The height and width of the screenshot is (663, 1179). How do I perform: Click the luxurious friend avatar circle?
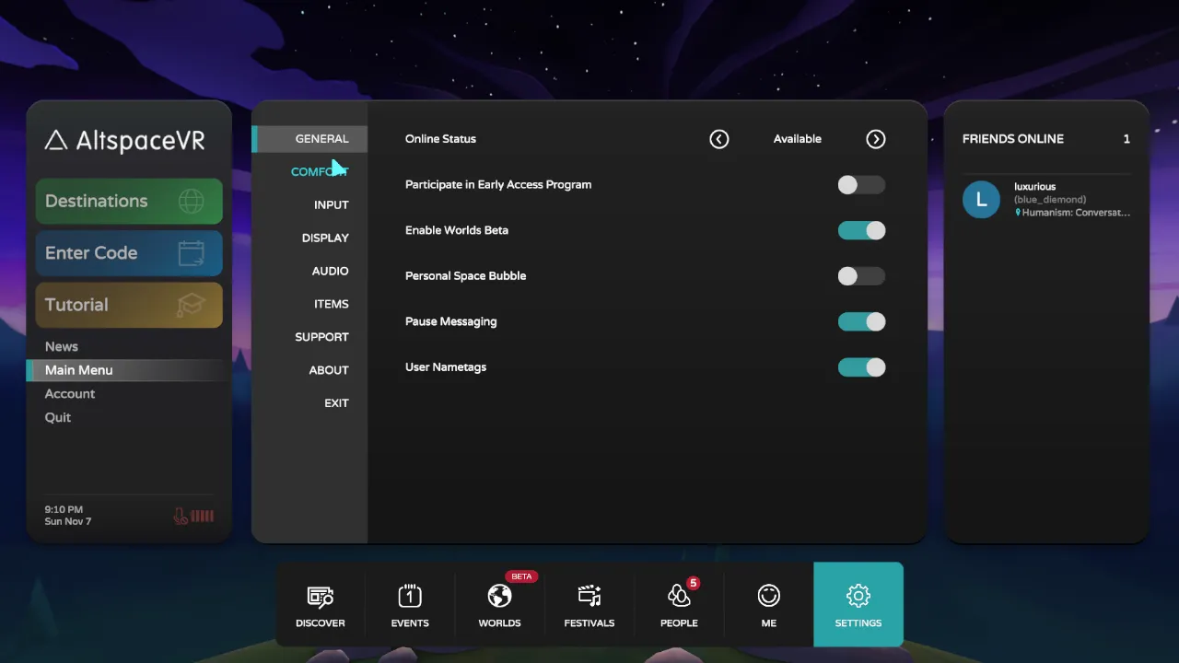[981, 200]
